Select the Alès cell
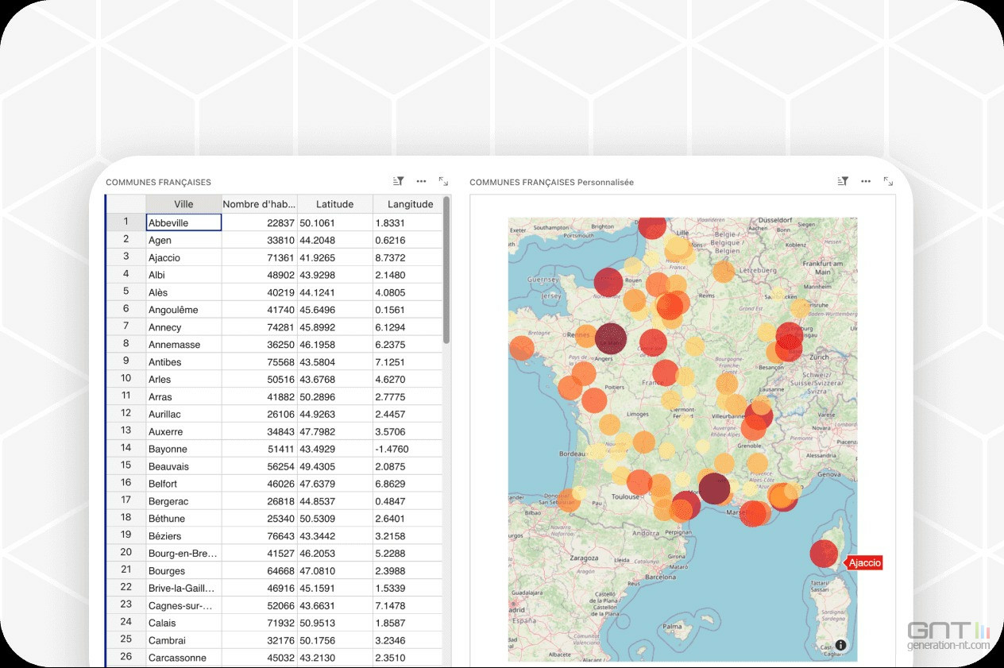Screen dimensions: 1004x668 183,292
